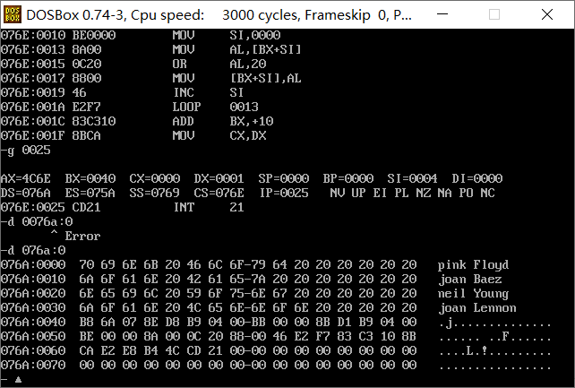Click the 'pink Floyd' ASCII text

coord(473,264)
